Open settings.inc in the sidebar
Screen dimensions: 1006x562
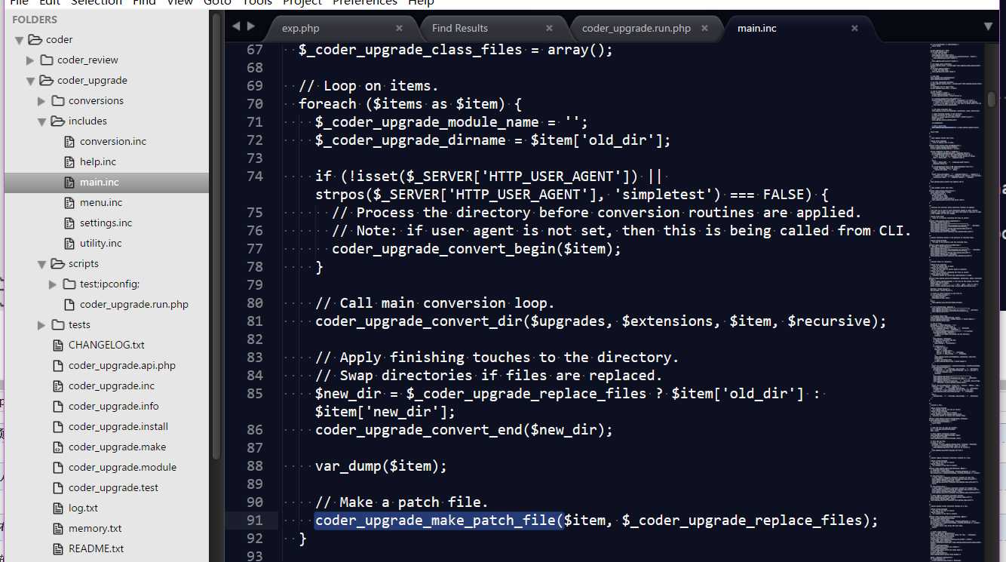click(x=106, y=223)
